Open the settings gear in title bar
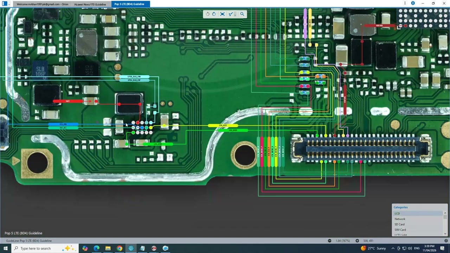The height and width of the screenshot is (253, 450). (413, 4)
